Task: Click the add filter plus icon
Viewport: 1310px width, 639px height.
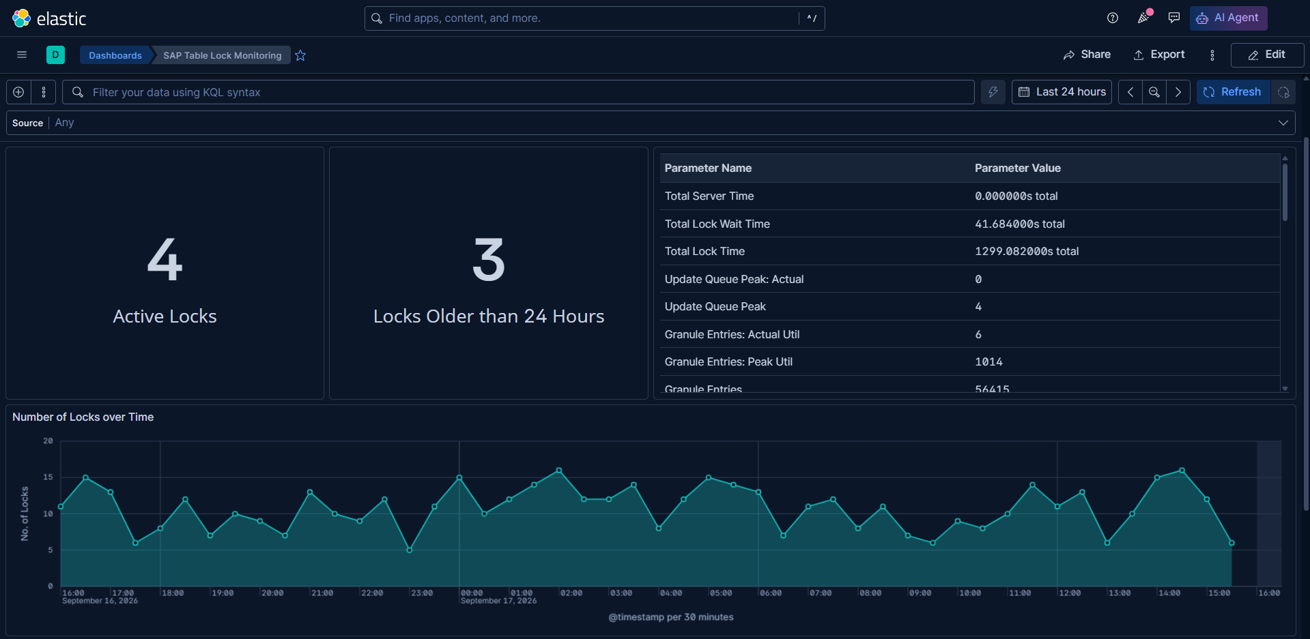Action: click(x=19, y=92)
